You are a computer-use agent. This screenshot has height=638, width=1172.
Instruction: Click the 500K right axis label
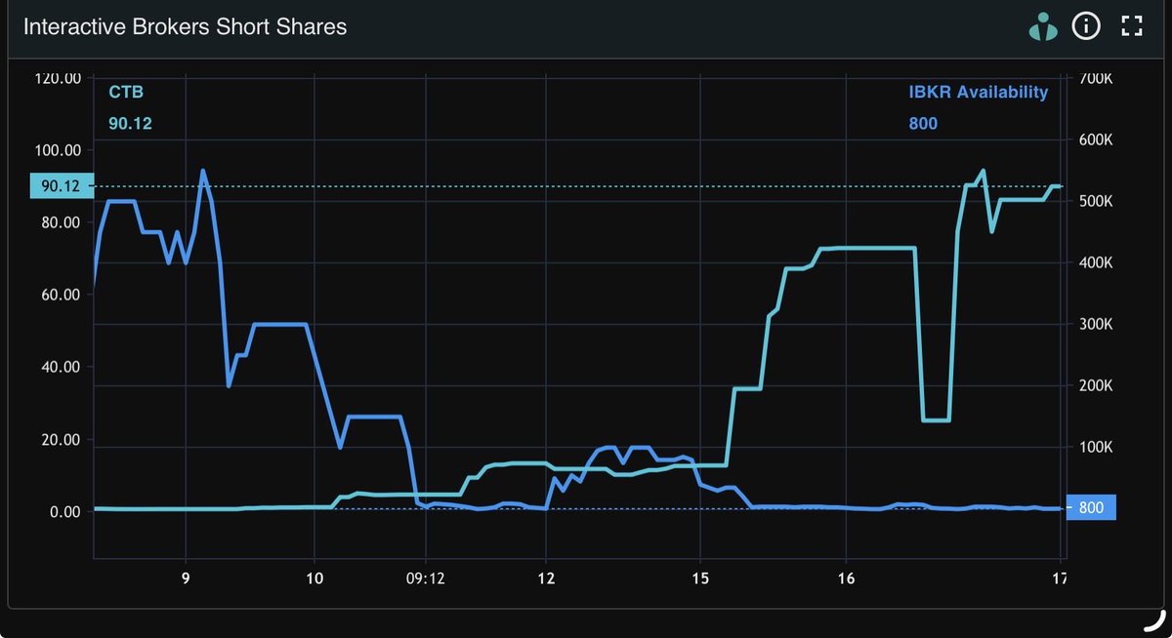coord(1095,201)
